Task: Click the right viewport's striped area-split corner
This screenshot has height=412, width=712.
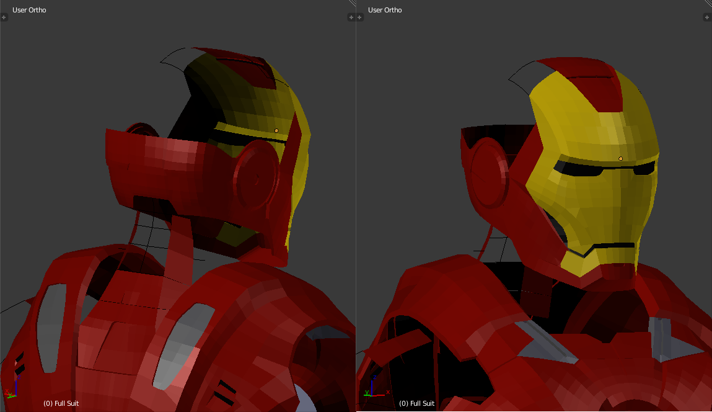Action: [708, 2]
